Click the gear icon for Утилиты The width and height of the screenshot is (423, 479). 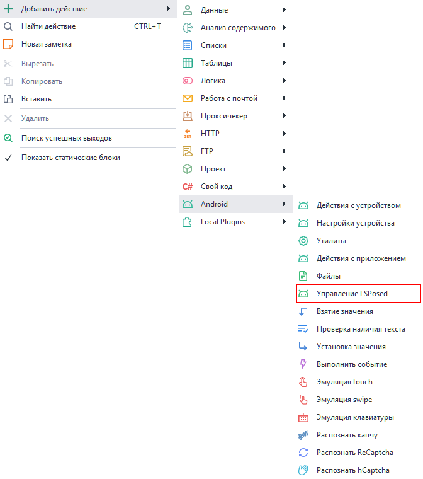point(303,241)
